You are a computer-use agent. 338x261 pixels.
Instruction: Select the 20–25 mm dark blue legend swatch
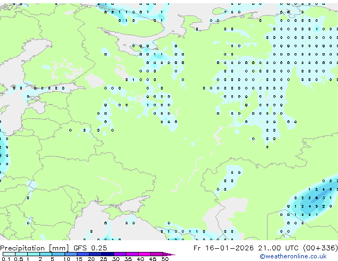tap(95, 254)
